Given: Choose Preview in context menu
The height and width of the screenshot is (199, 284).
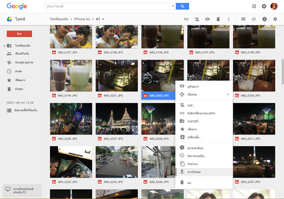Looking at the screenshot, I should [x=204, y=86].
